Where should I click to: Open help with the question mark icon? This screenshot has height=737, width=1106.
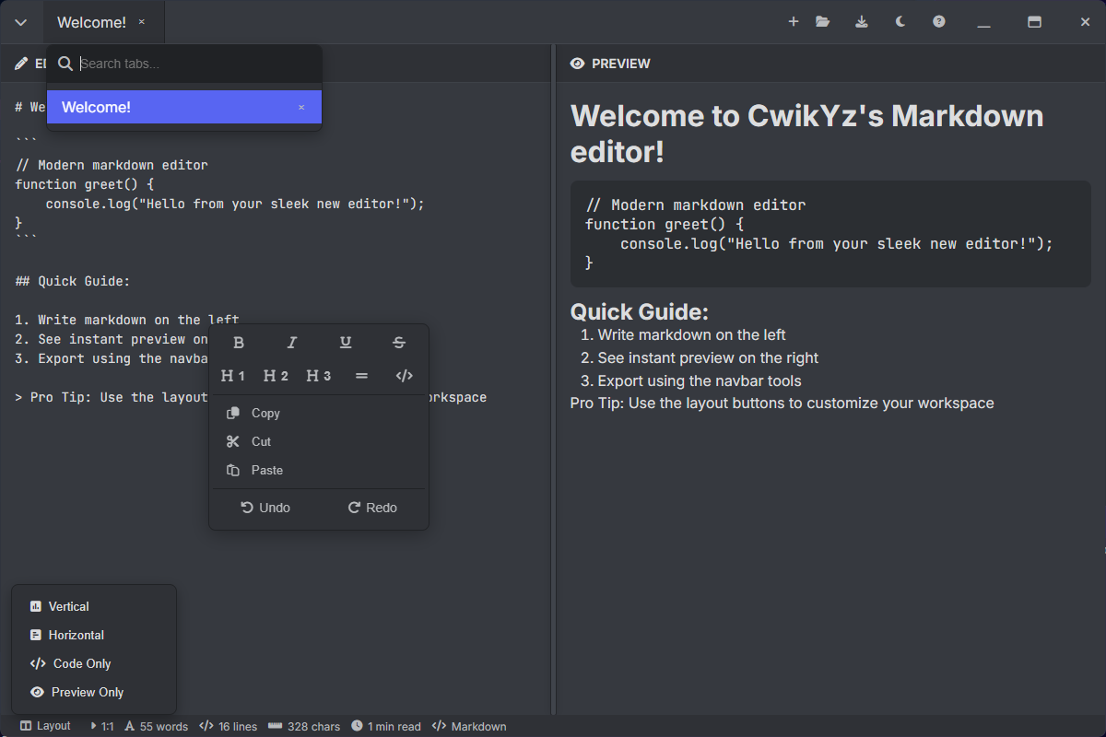(x=939, y=22)
